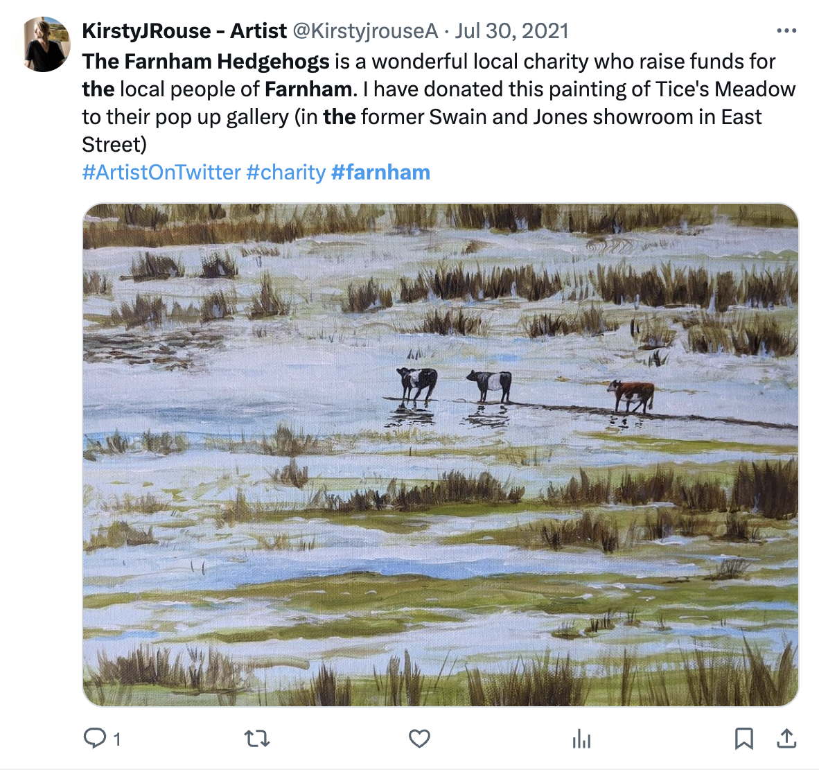The image size is (819, 772).
Task: View post analytics bar chart icon
Action: pos(581,739)
